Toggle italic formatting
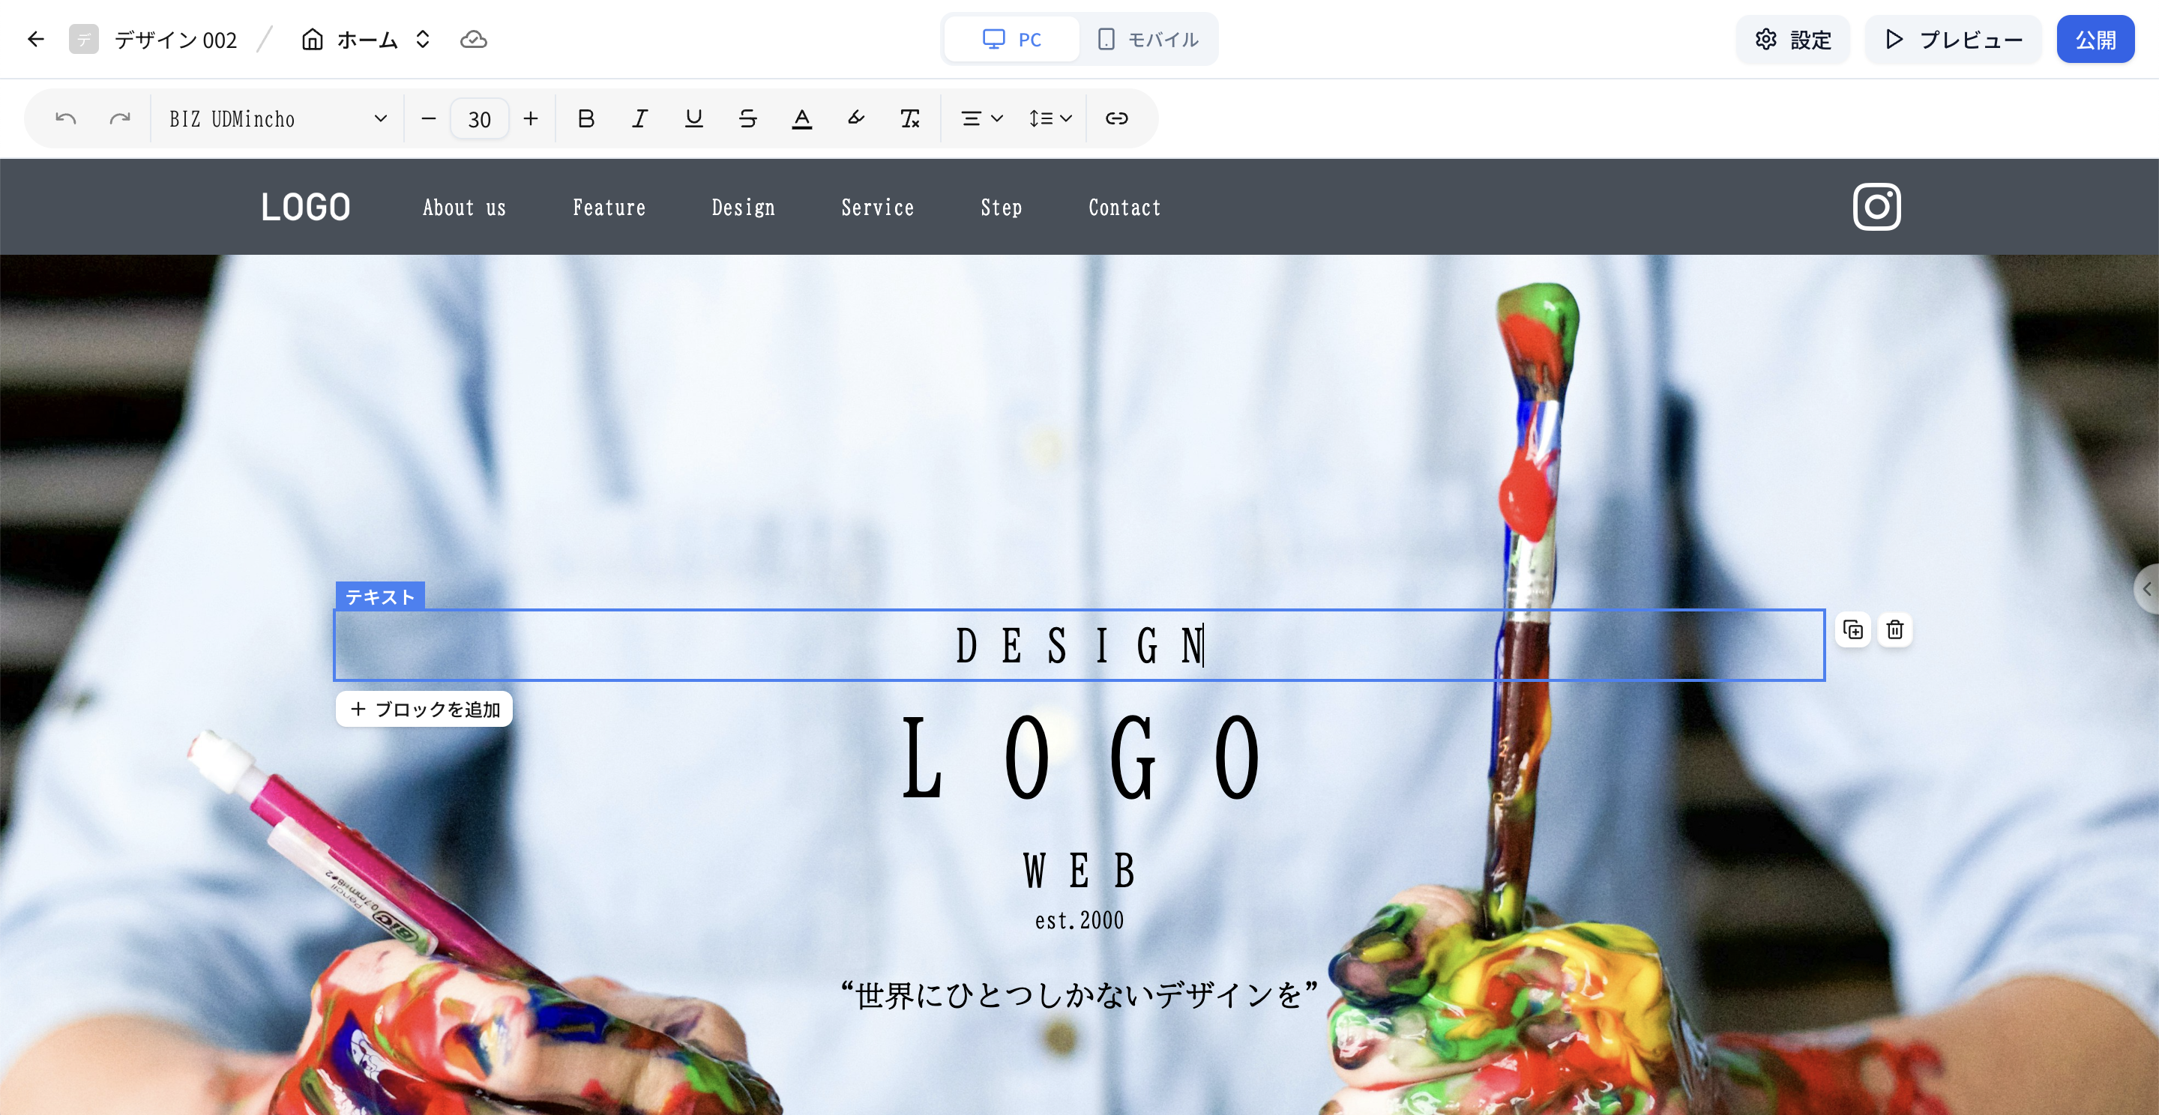 point(639,118)
